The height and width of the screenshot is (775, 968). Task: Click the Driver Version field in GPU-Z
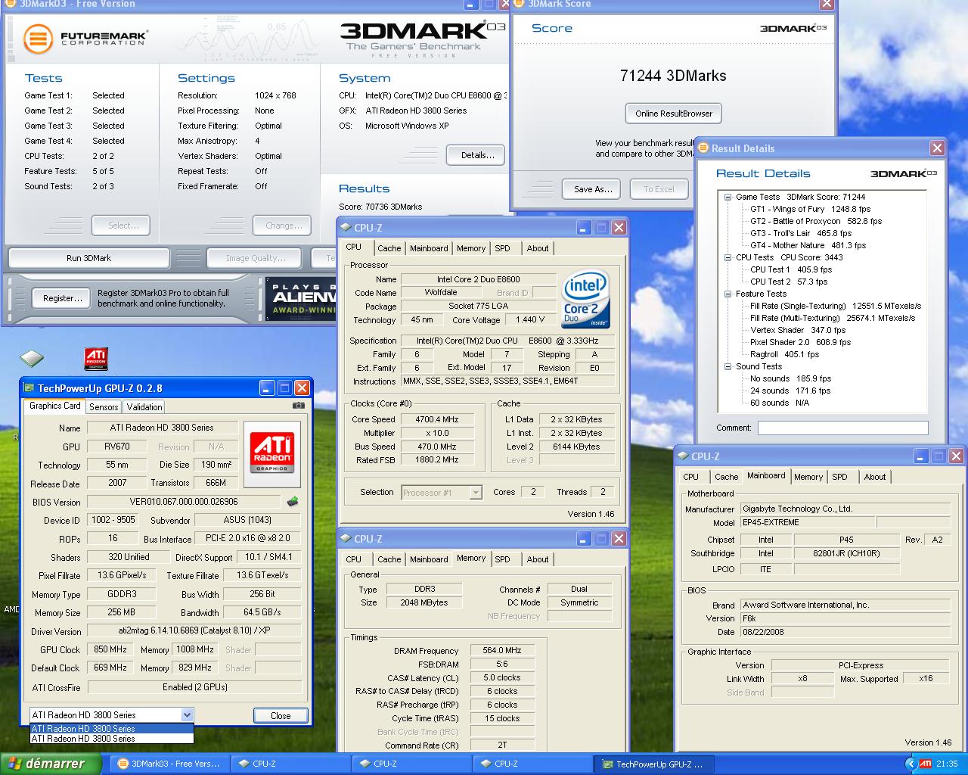[194, 631]
